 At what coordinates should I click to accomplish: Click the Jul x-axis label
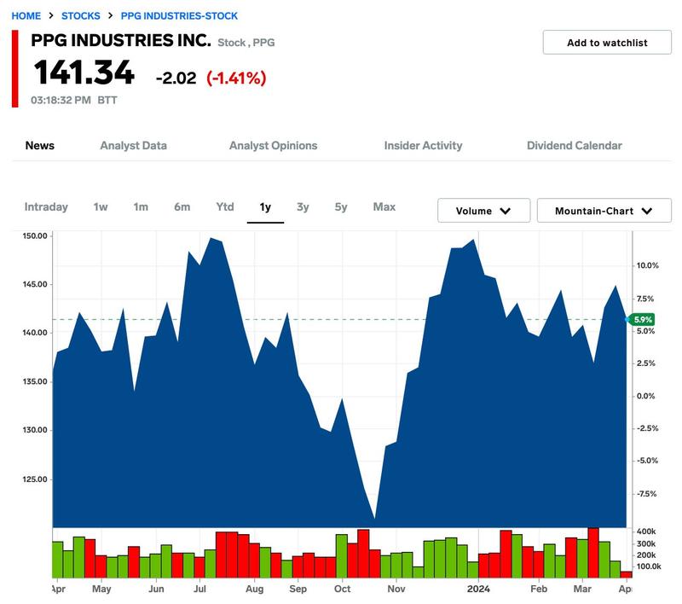pyautogui.click(x=199, y=589)
